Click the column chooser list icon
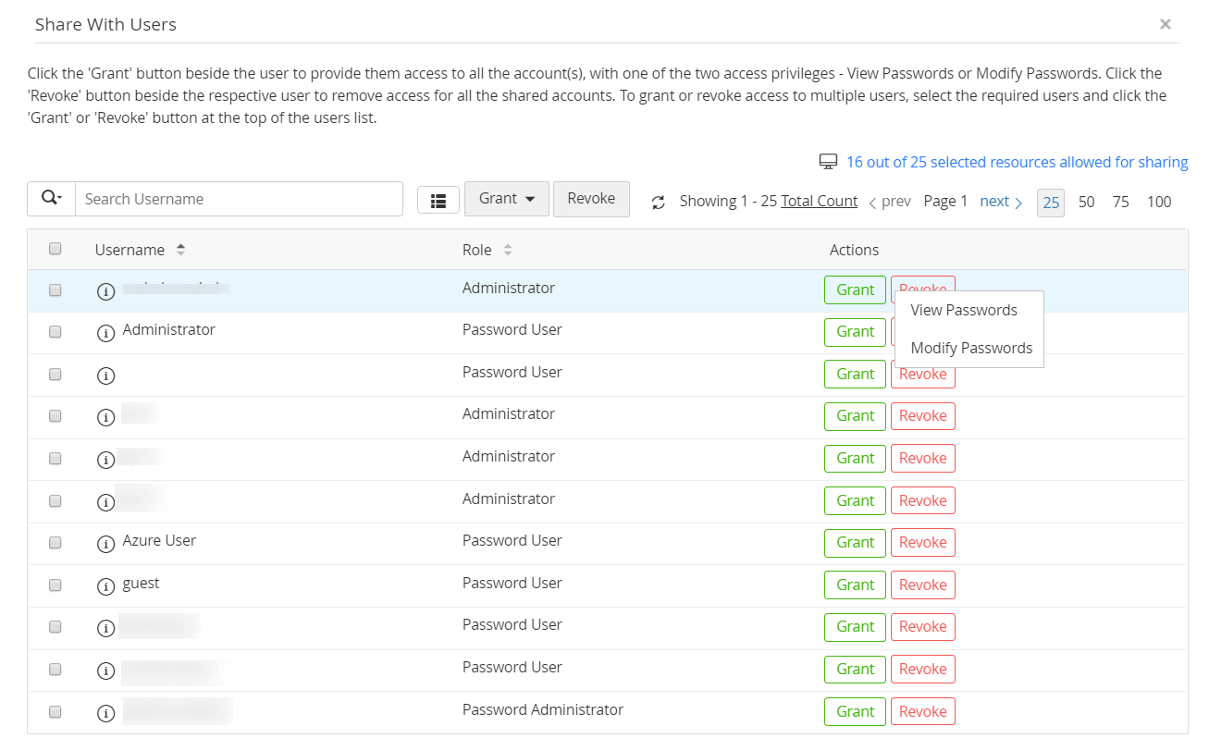 (438, 200)
